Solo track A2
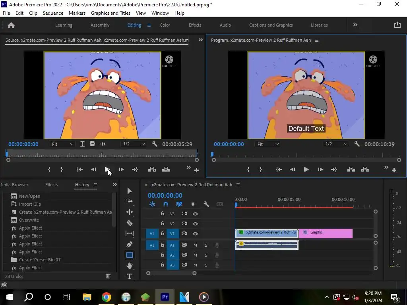The width and height of the screenshot is (407, 305). [206, 255]
